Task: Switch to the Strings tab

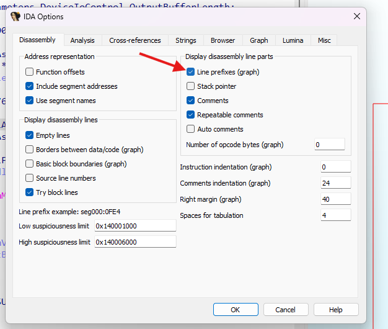Action: pyautogui.click(x=185, y=40)
